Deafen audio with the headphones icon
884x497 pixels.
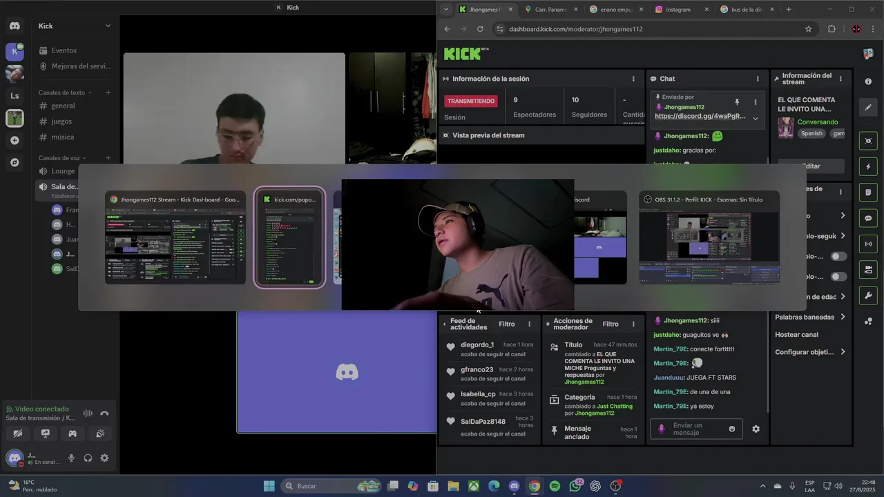point(88,458)
